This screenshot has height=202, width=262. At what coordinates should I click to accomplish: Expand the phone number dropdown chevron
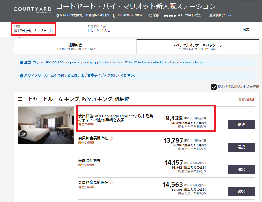pyautogui.click(x=141, y=15)
